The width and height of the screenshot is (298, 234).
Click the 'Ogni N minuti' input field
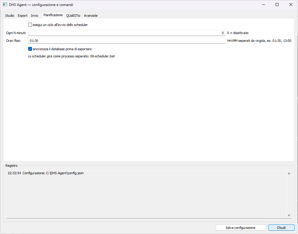127,33
